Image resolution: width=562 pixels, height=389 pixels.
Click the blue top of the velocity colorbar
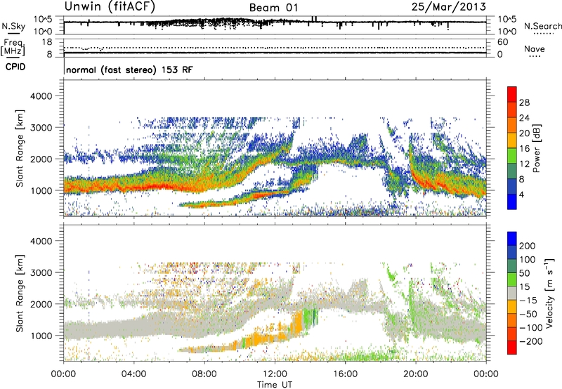[512, 238]
